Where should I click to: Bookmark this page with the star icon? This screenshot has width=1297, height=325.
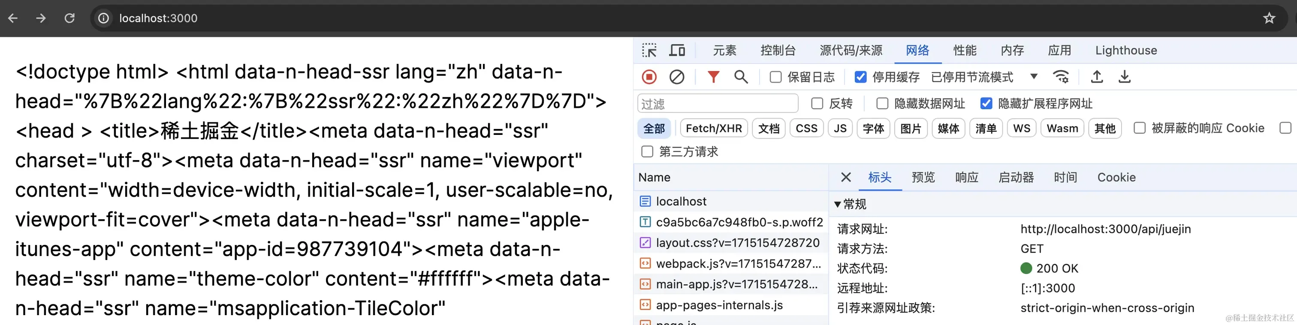(1269, 18)
